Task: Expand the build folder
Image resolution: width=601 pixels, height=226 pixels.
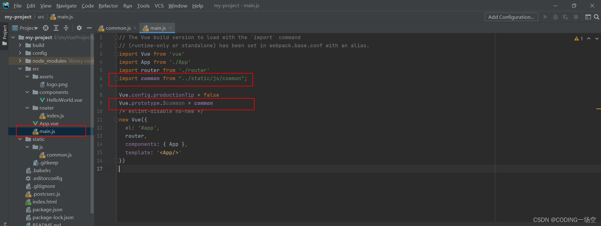Action: (x=20, y=45)
